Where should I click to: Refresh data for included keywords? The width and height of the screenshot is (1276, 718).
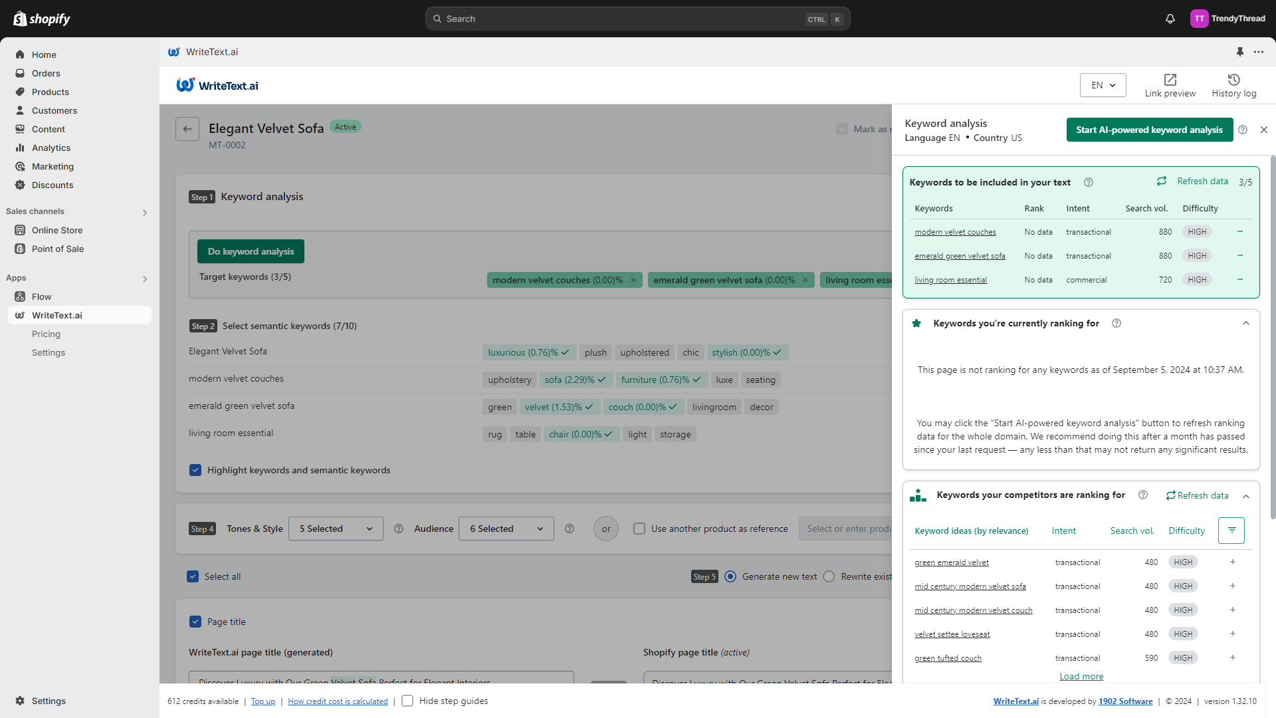click(x=1193, y=181)
